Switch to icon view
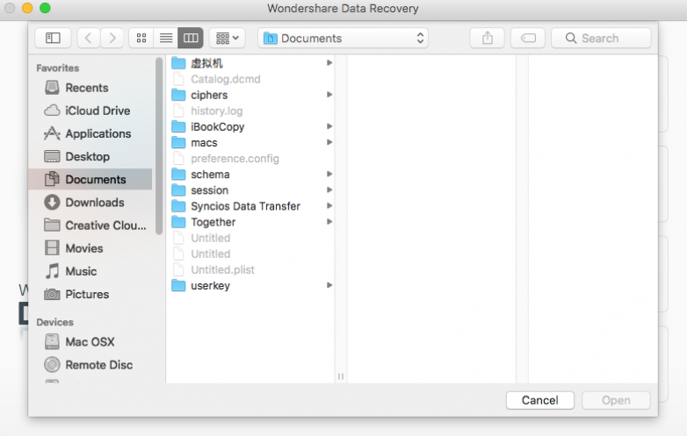The height and width of the screenshot is (436, 687). click(x=141, y=38)
